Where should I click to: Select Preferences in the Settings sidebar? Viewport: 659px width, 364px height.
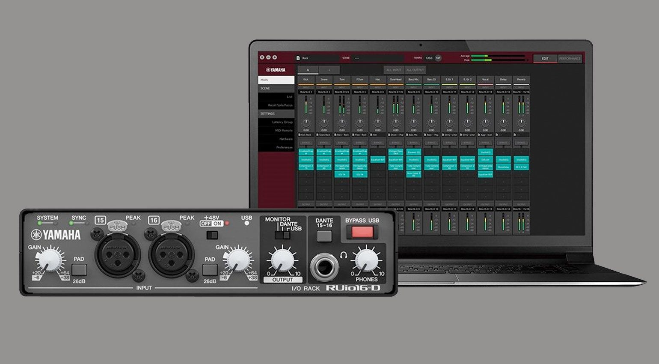(284, 147)
